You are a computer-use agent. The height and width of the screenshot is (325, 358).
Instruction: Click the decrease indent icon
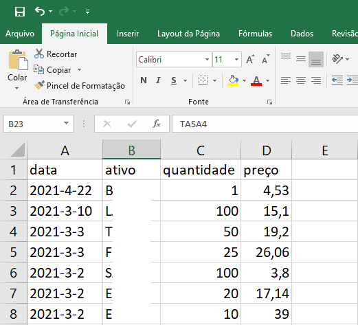coord(337,80)
